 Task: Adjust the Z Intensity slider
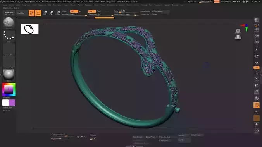click(x=101, y=15)
